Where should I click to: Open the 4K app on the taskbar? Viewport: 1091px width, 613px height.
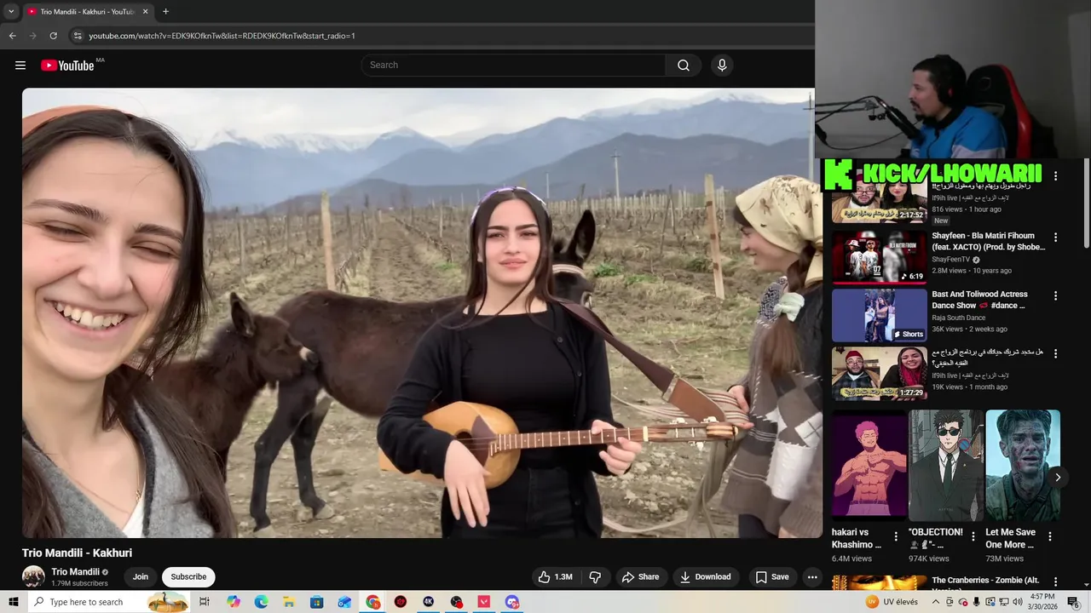coord(428,602)
